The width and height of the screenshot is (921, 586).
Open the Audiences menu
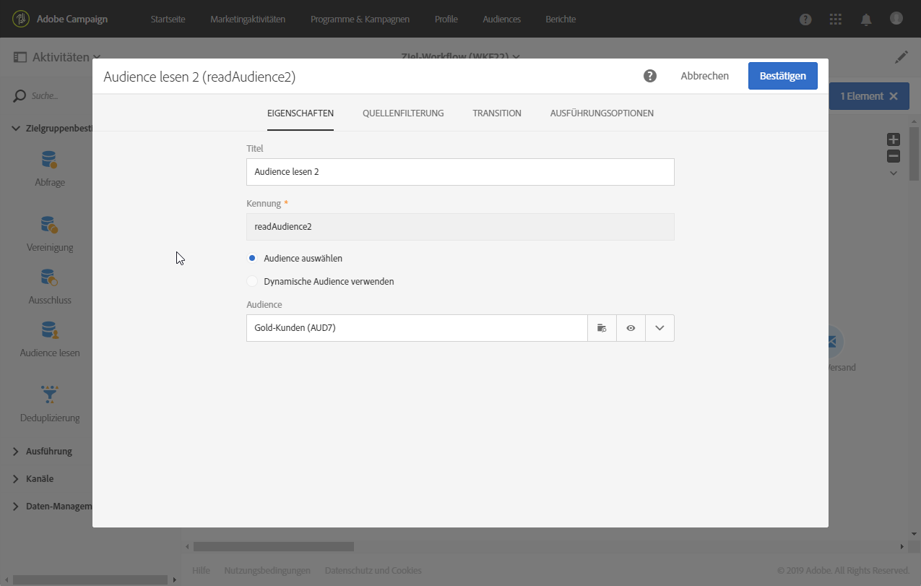tap(502, 20)
